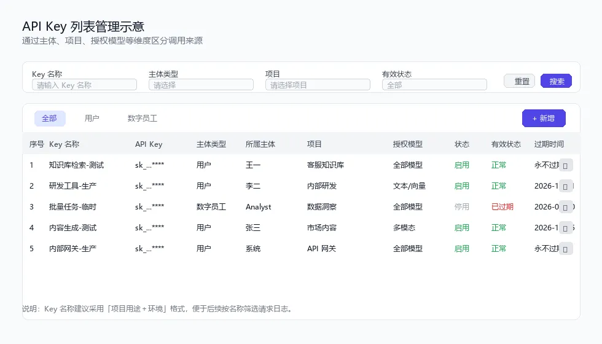Switch to the 用户 tab
The width and height of the screenshot is (602, 344).
tap(92, 118)
